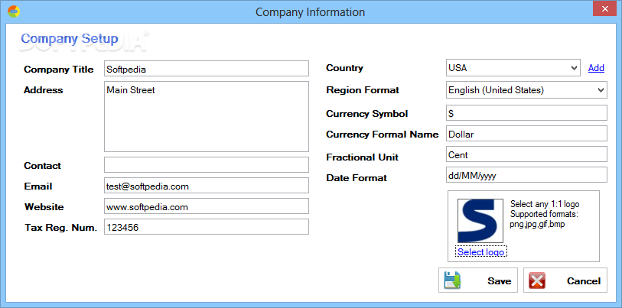Screen dimensions: 622x308
Task: Click the Address label
Action: pos(44,90)
